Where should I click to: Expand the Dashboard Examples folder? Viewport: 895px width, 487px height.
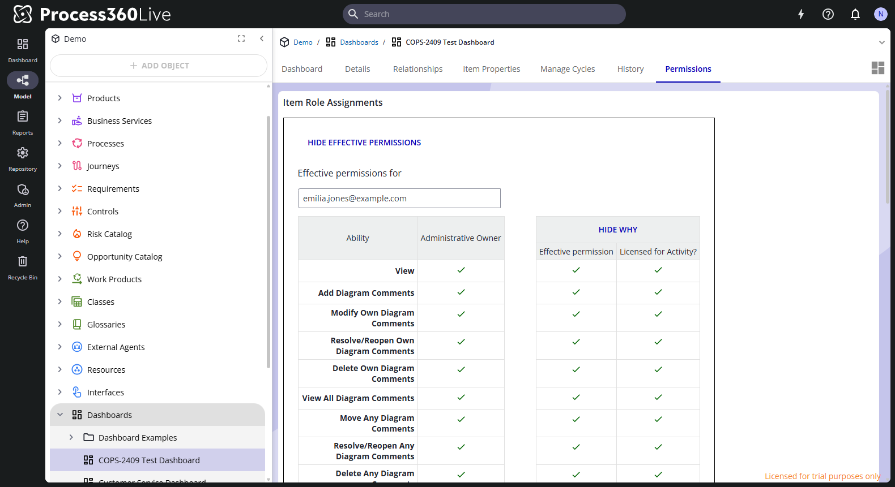pos(71,437)
